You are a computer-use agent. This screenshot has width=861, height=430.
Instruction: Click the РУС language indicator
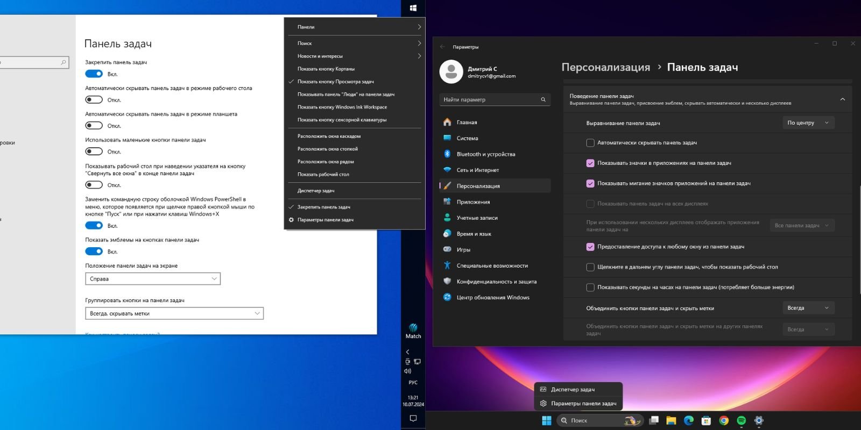click(x=413, y=383)
